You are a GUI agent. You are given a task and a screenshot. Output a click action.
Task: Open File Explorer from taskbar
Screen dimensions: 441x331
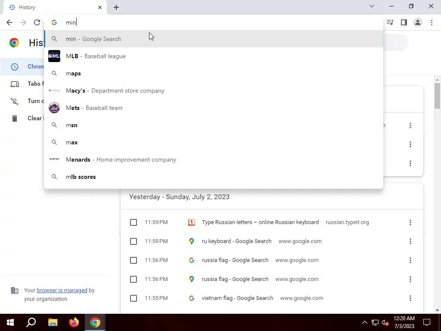pos(53,322)
